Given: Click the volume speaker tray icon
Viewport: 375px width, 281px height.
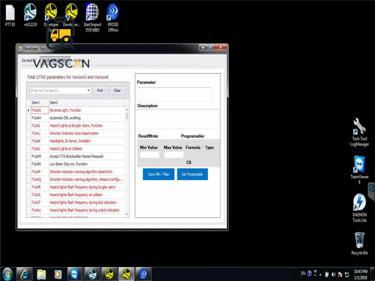Looking at the screenshot, I should [334, 274].
